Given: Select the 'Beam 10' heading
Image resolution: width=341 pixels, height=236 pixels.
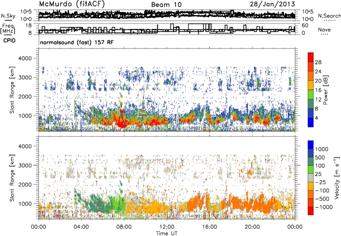Looking at the screenshot, I should [166, 5].
